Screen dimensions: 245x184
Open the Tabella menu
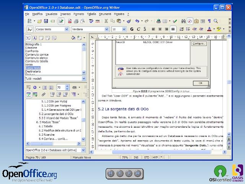point(91,14)
